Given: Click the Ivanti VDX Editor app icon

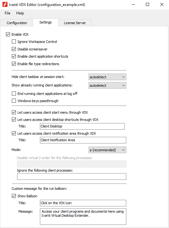Looking at the screenshot, I should click(x=5, y=4).
